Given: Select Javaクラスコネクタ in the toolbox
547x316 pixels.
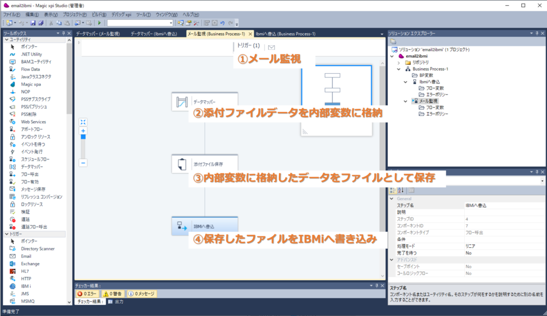Looking at the screenshot, I should click(36, 77).
